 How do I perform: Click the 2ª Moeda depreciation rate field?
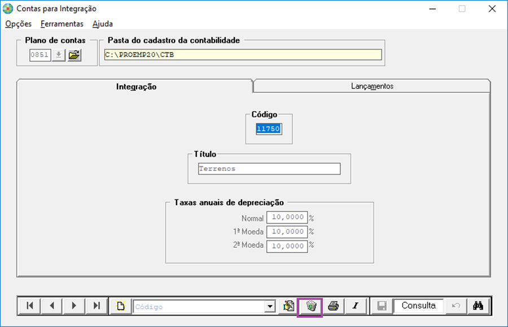click(287, 246)
